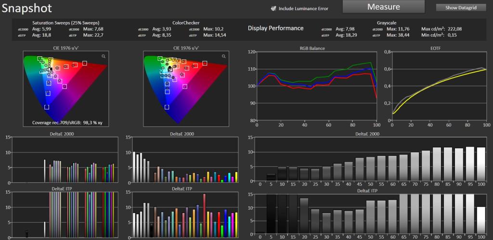Screen dimensions: 493x240
Task: Select the Snapshot page title
Action: pos(27,8)
